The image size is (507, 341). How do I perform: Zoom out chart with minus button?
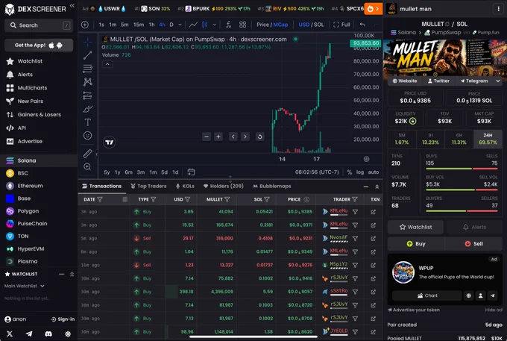207,137
